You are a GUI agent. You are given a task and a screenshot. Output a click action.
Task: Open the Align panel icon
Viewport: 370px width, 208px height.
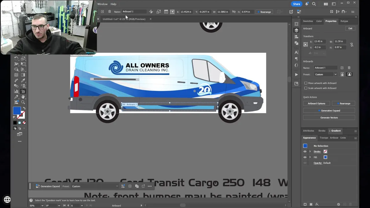coord(296,37)
